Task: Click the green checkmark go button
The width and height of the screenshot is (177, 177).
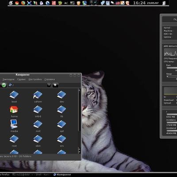Action: 4,85
